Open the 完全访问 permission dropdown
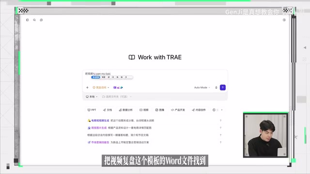This screenshot has width=310, height=174. coord(101,87)
